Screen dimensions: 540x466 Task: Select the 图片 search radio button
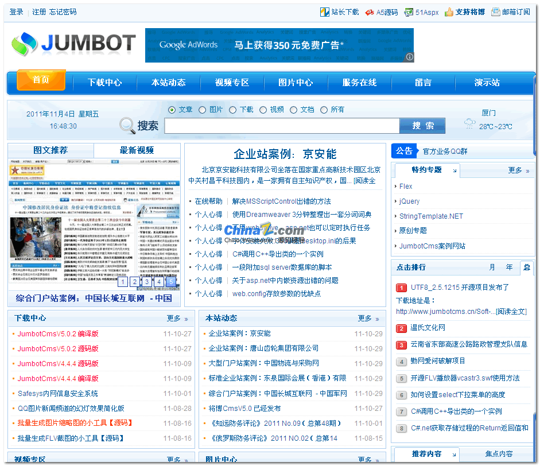[202, 110]
